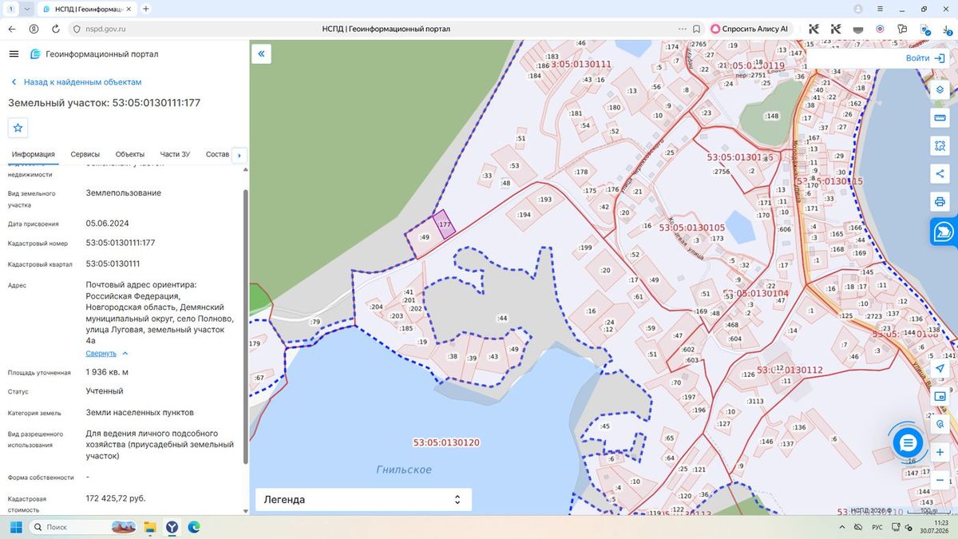958x539 pixels.
Task: Click the map tool above the zoom-in button
Action: tap(940, 425)
